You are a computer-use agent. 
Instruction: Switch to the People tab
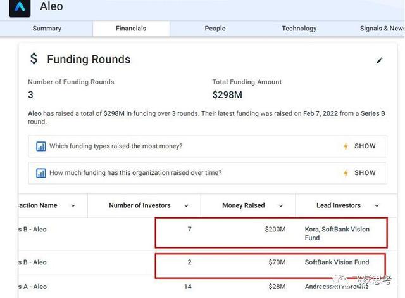pyautogui.click(x=215, y=29)
